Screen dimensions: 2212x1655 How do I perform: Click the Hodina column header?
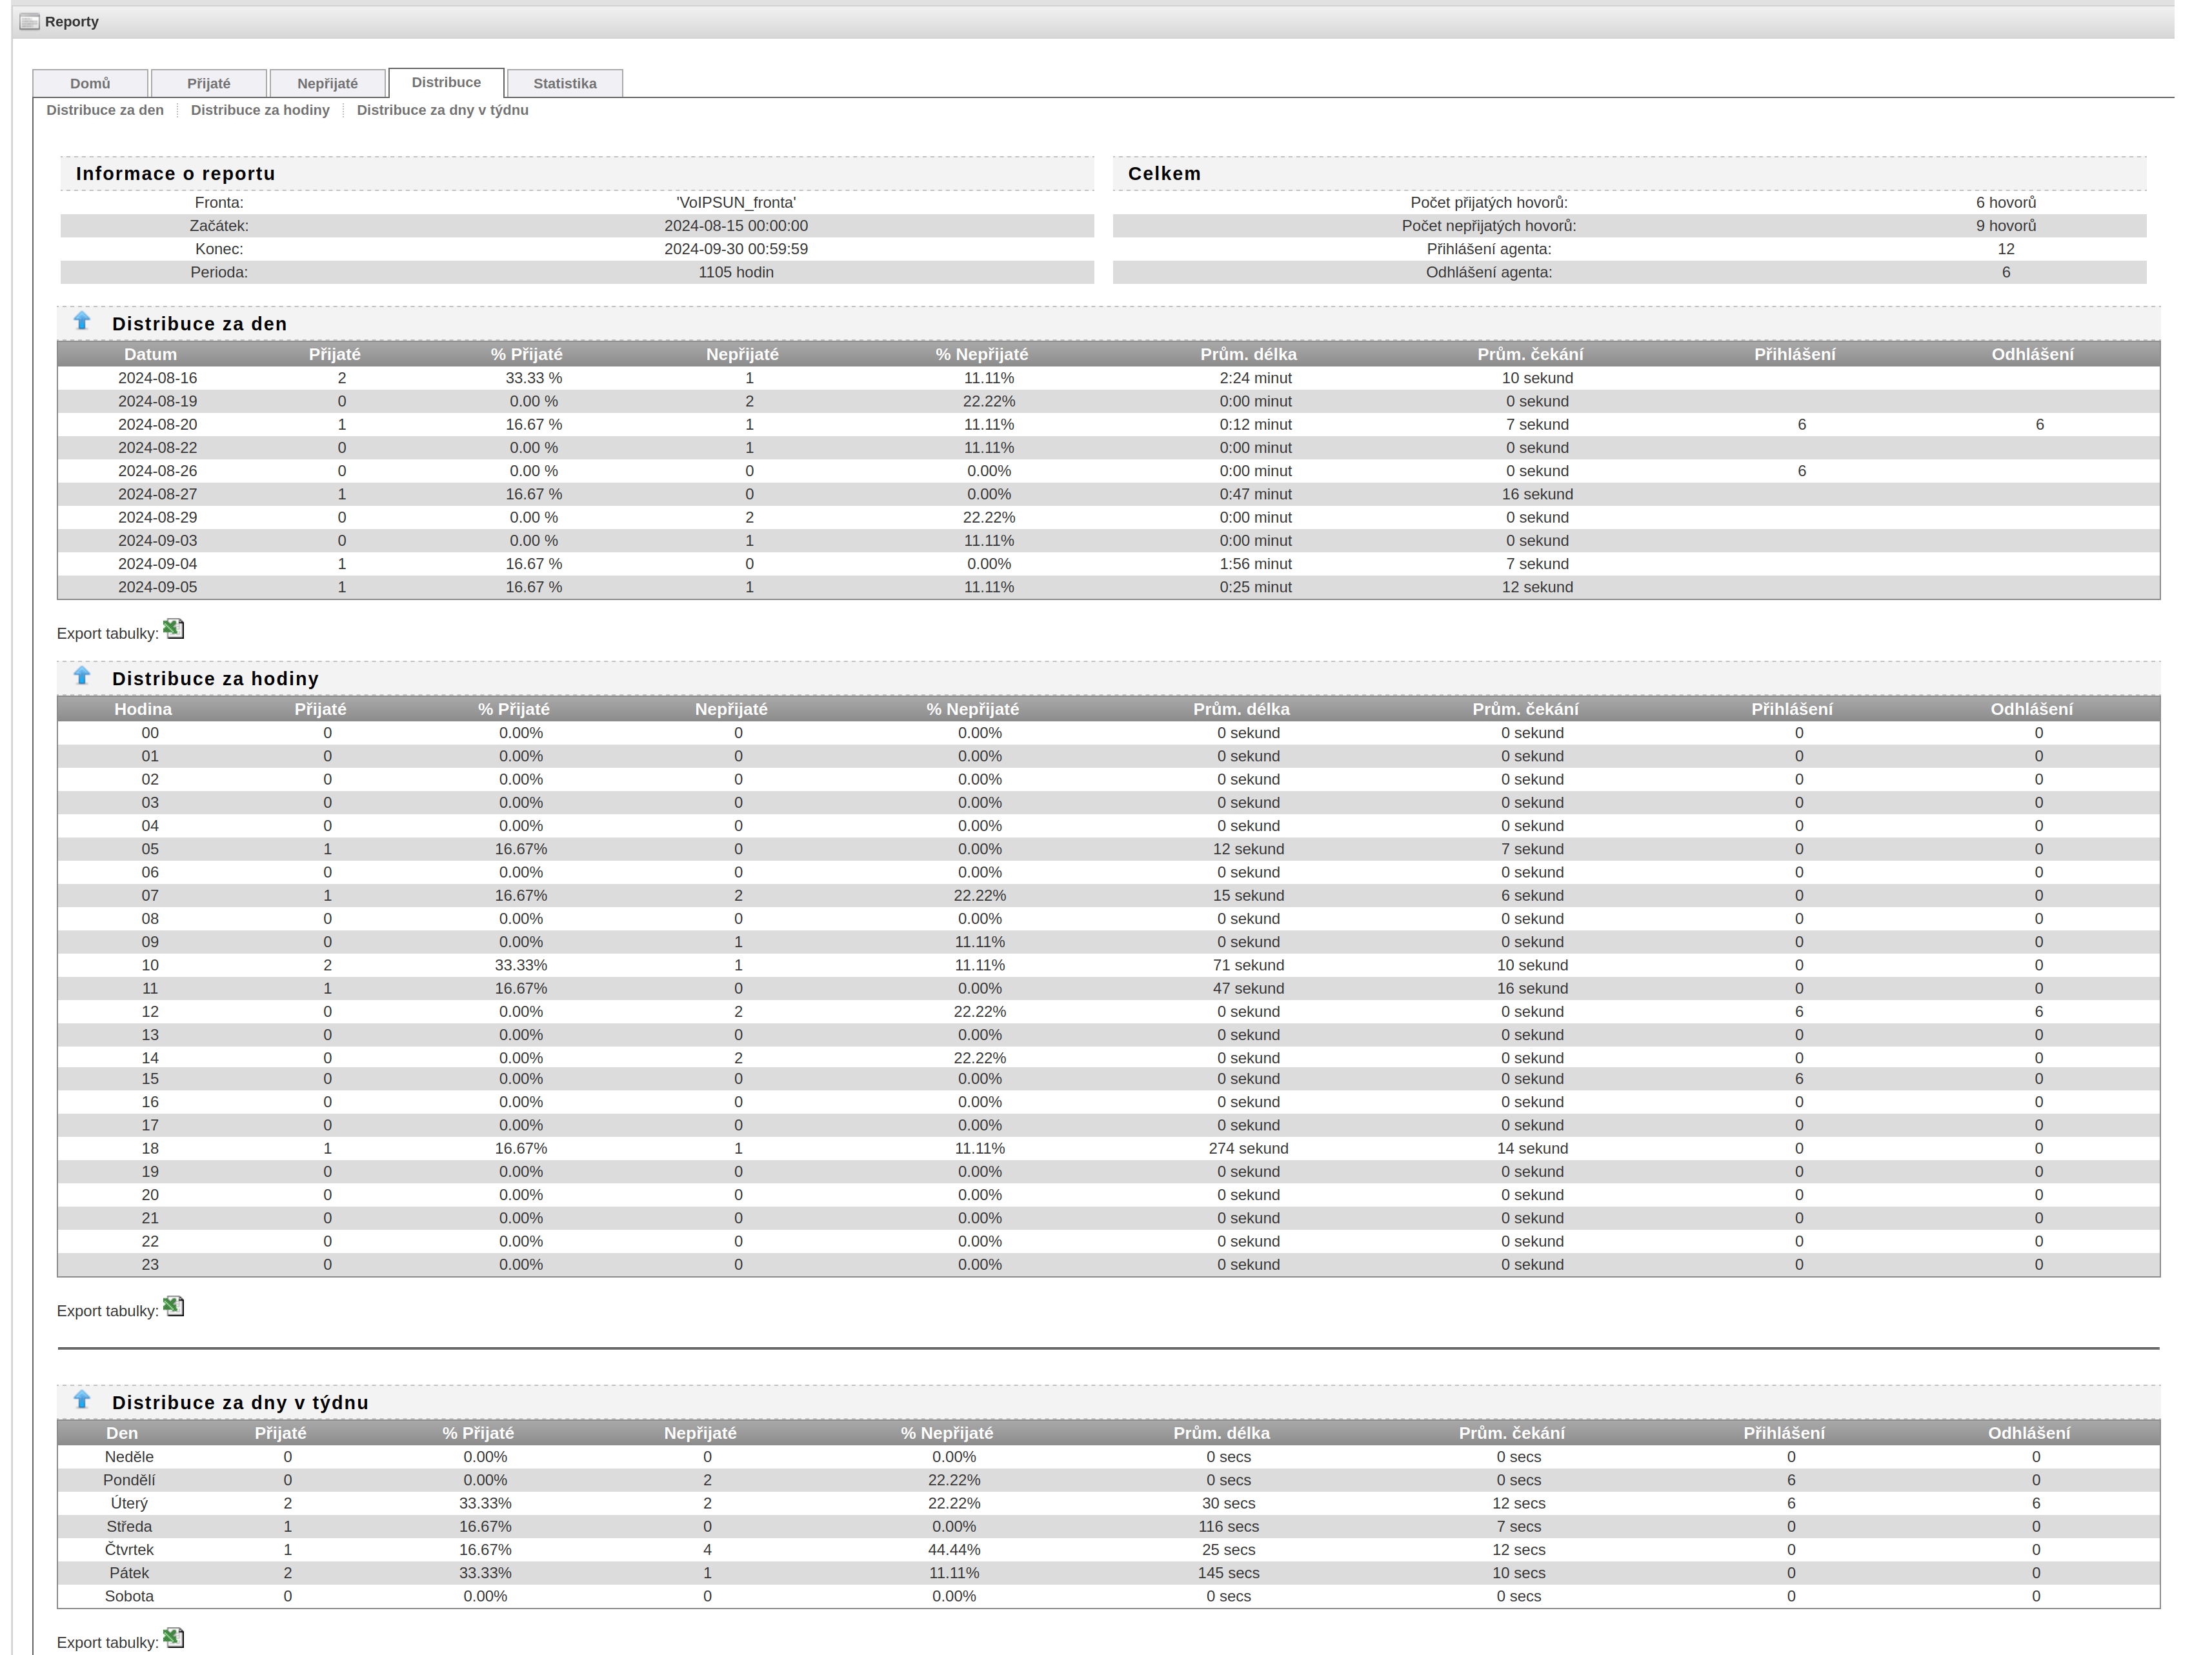(x=143, y=709)
